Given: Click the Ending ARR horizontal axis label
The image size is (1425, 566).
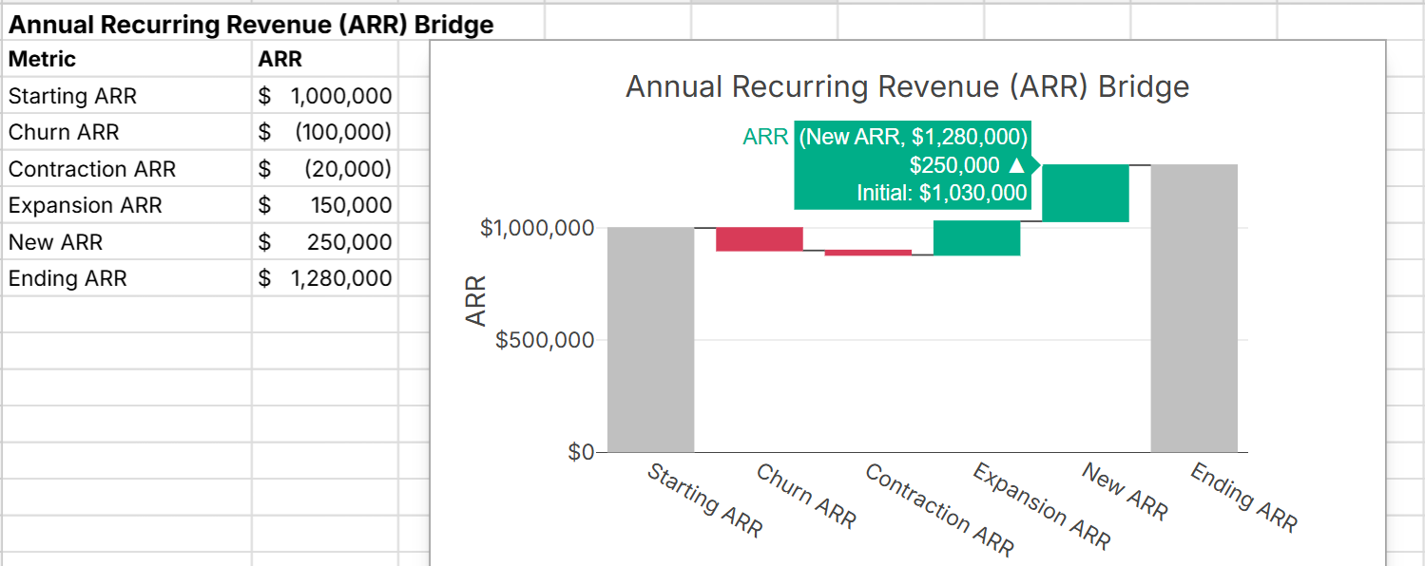Looking at the screenshot, I should pos(1243,498).
